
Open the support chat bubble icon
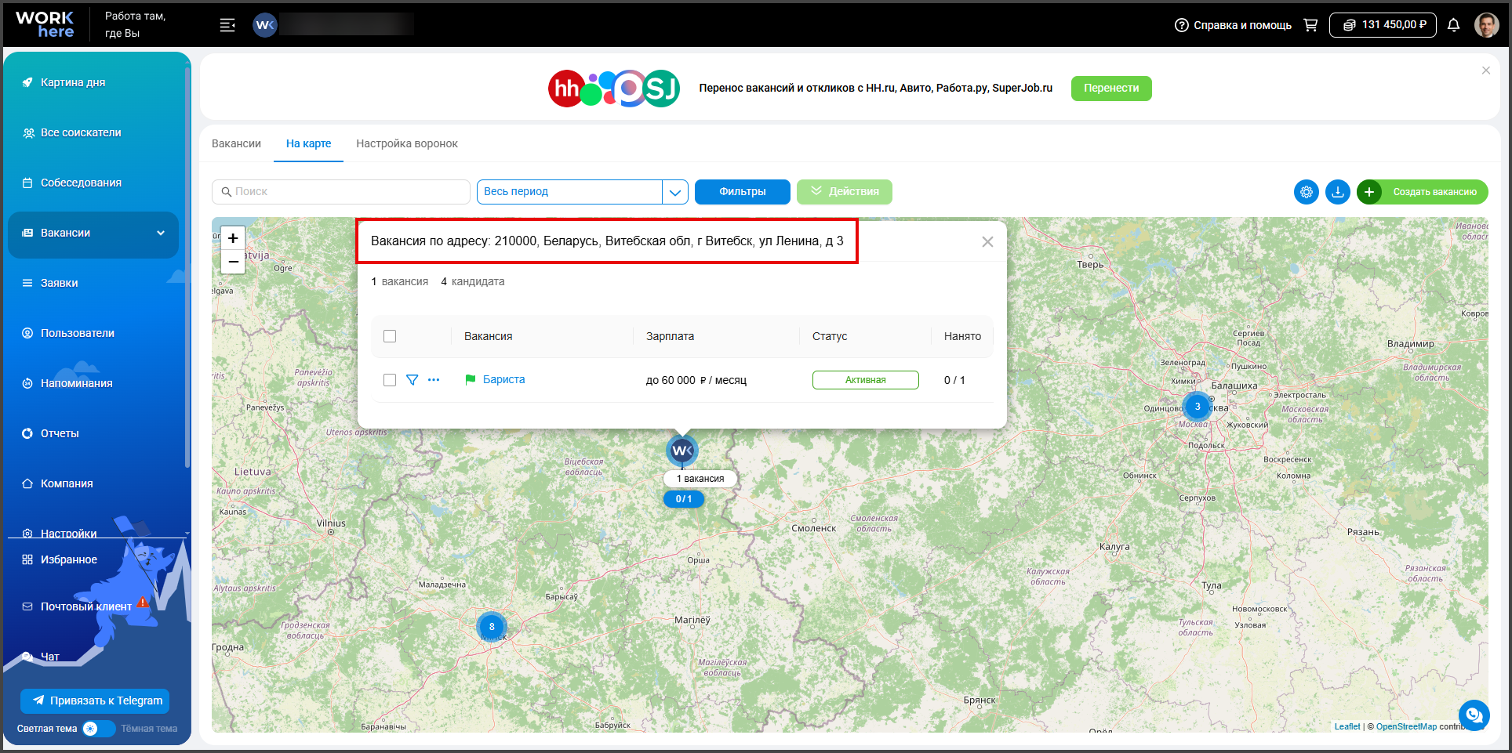pyautogui.click(x=1474, y=715)
